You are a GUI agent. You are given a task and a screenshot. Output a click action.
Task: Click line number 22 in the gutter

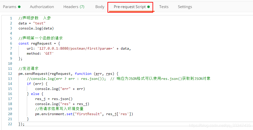10,124
